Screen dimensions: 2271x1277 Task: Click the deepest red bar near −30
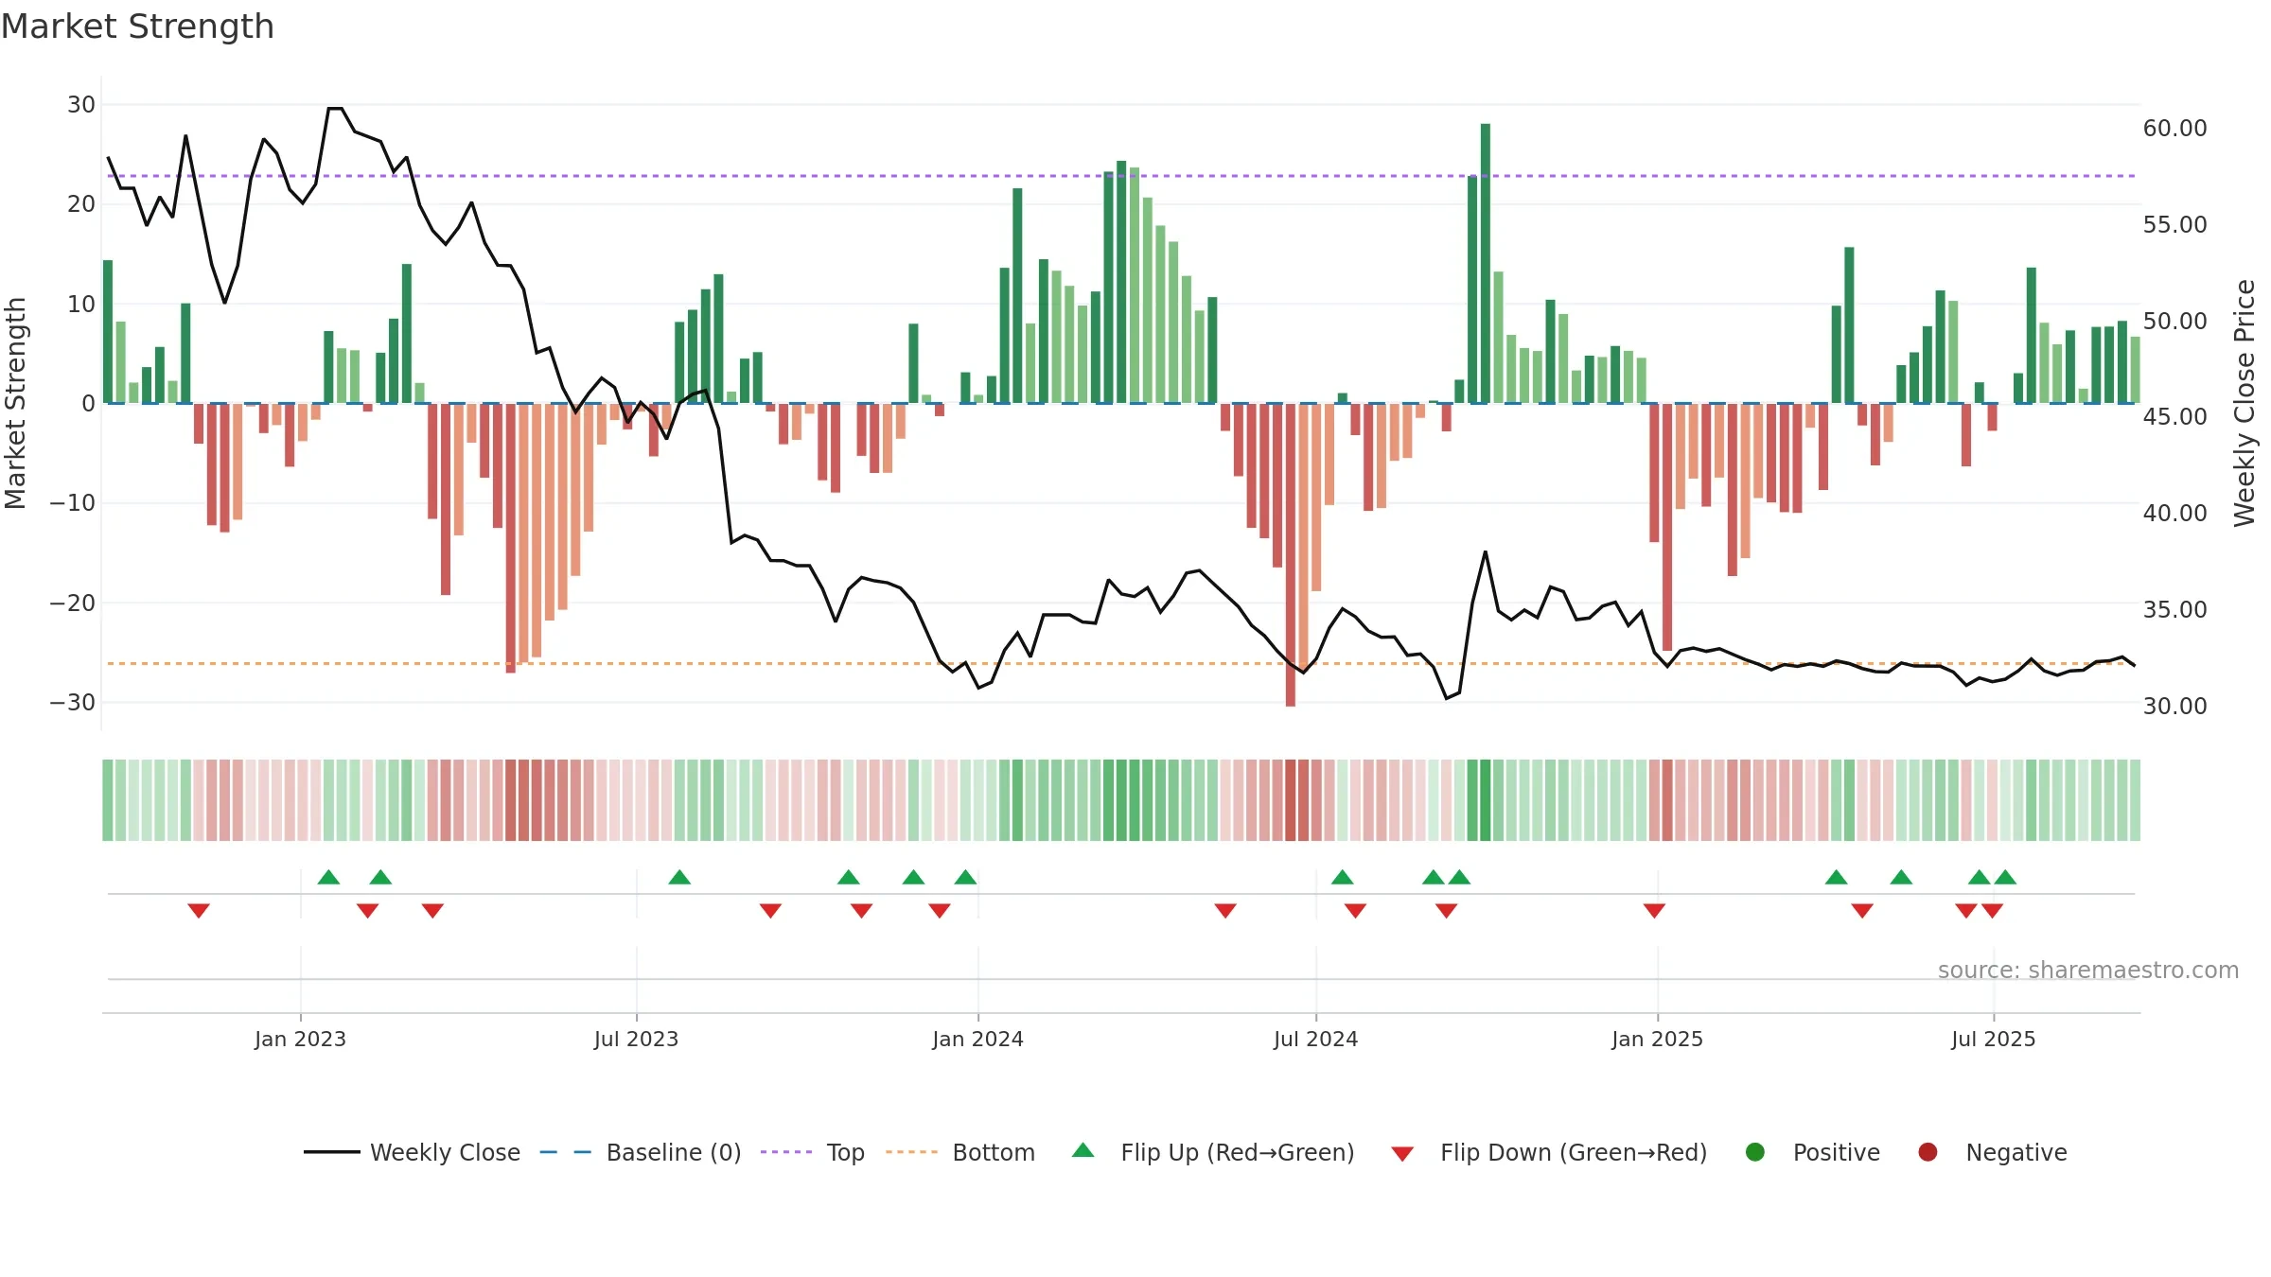pyautogui.click(x=1291, y=554)
